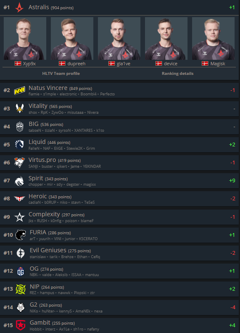Click the Natus Vincere NAVI logo
The height and width of the screenshot is (333, 240).
click(20, 90)
